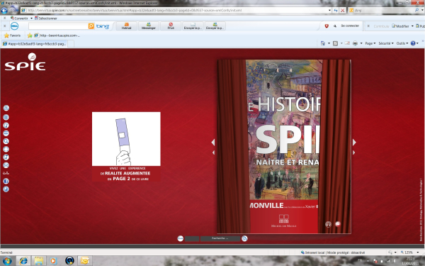Open the augmented reality thumbnail image
The image size is (425, 266).
tap(126, 139)
